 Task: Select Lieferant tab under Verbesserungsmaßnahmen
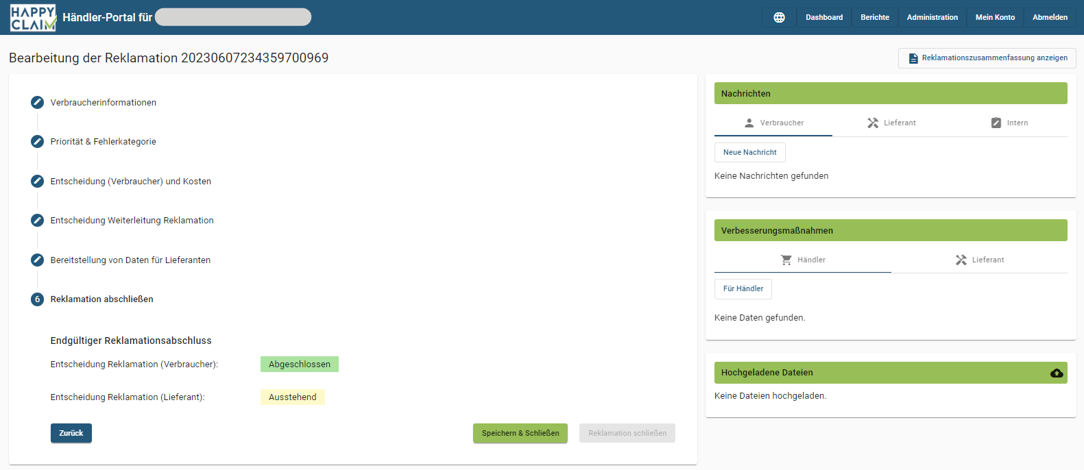pos(979,260)
